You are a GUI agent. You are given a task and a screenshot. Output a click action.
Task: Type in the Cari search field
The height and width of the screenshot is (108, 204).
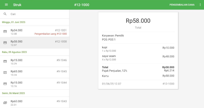(x=38, y=14)
